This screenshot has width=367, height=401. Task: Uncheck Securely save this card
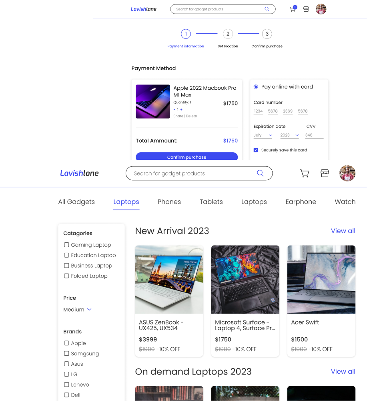coord(256,150)
